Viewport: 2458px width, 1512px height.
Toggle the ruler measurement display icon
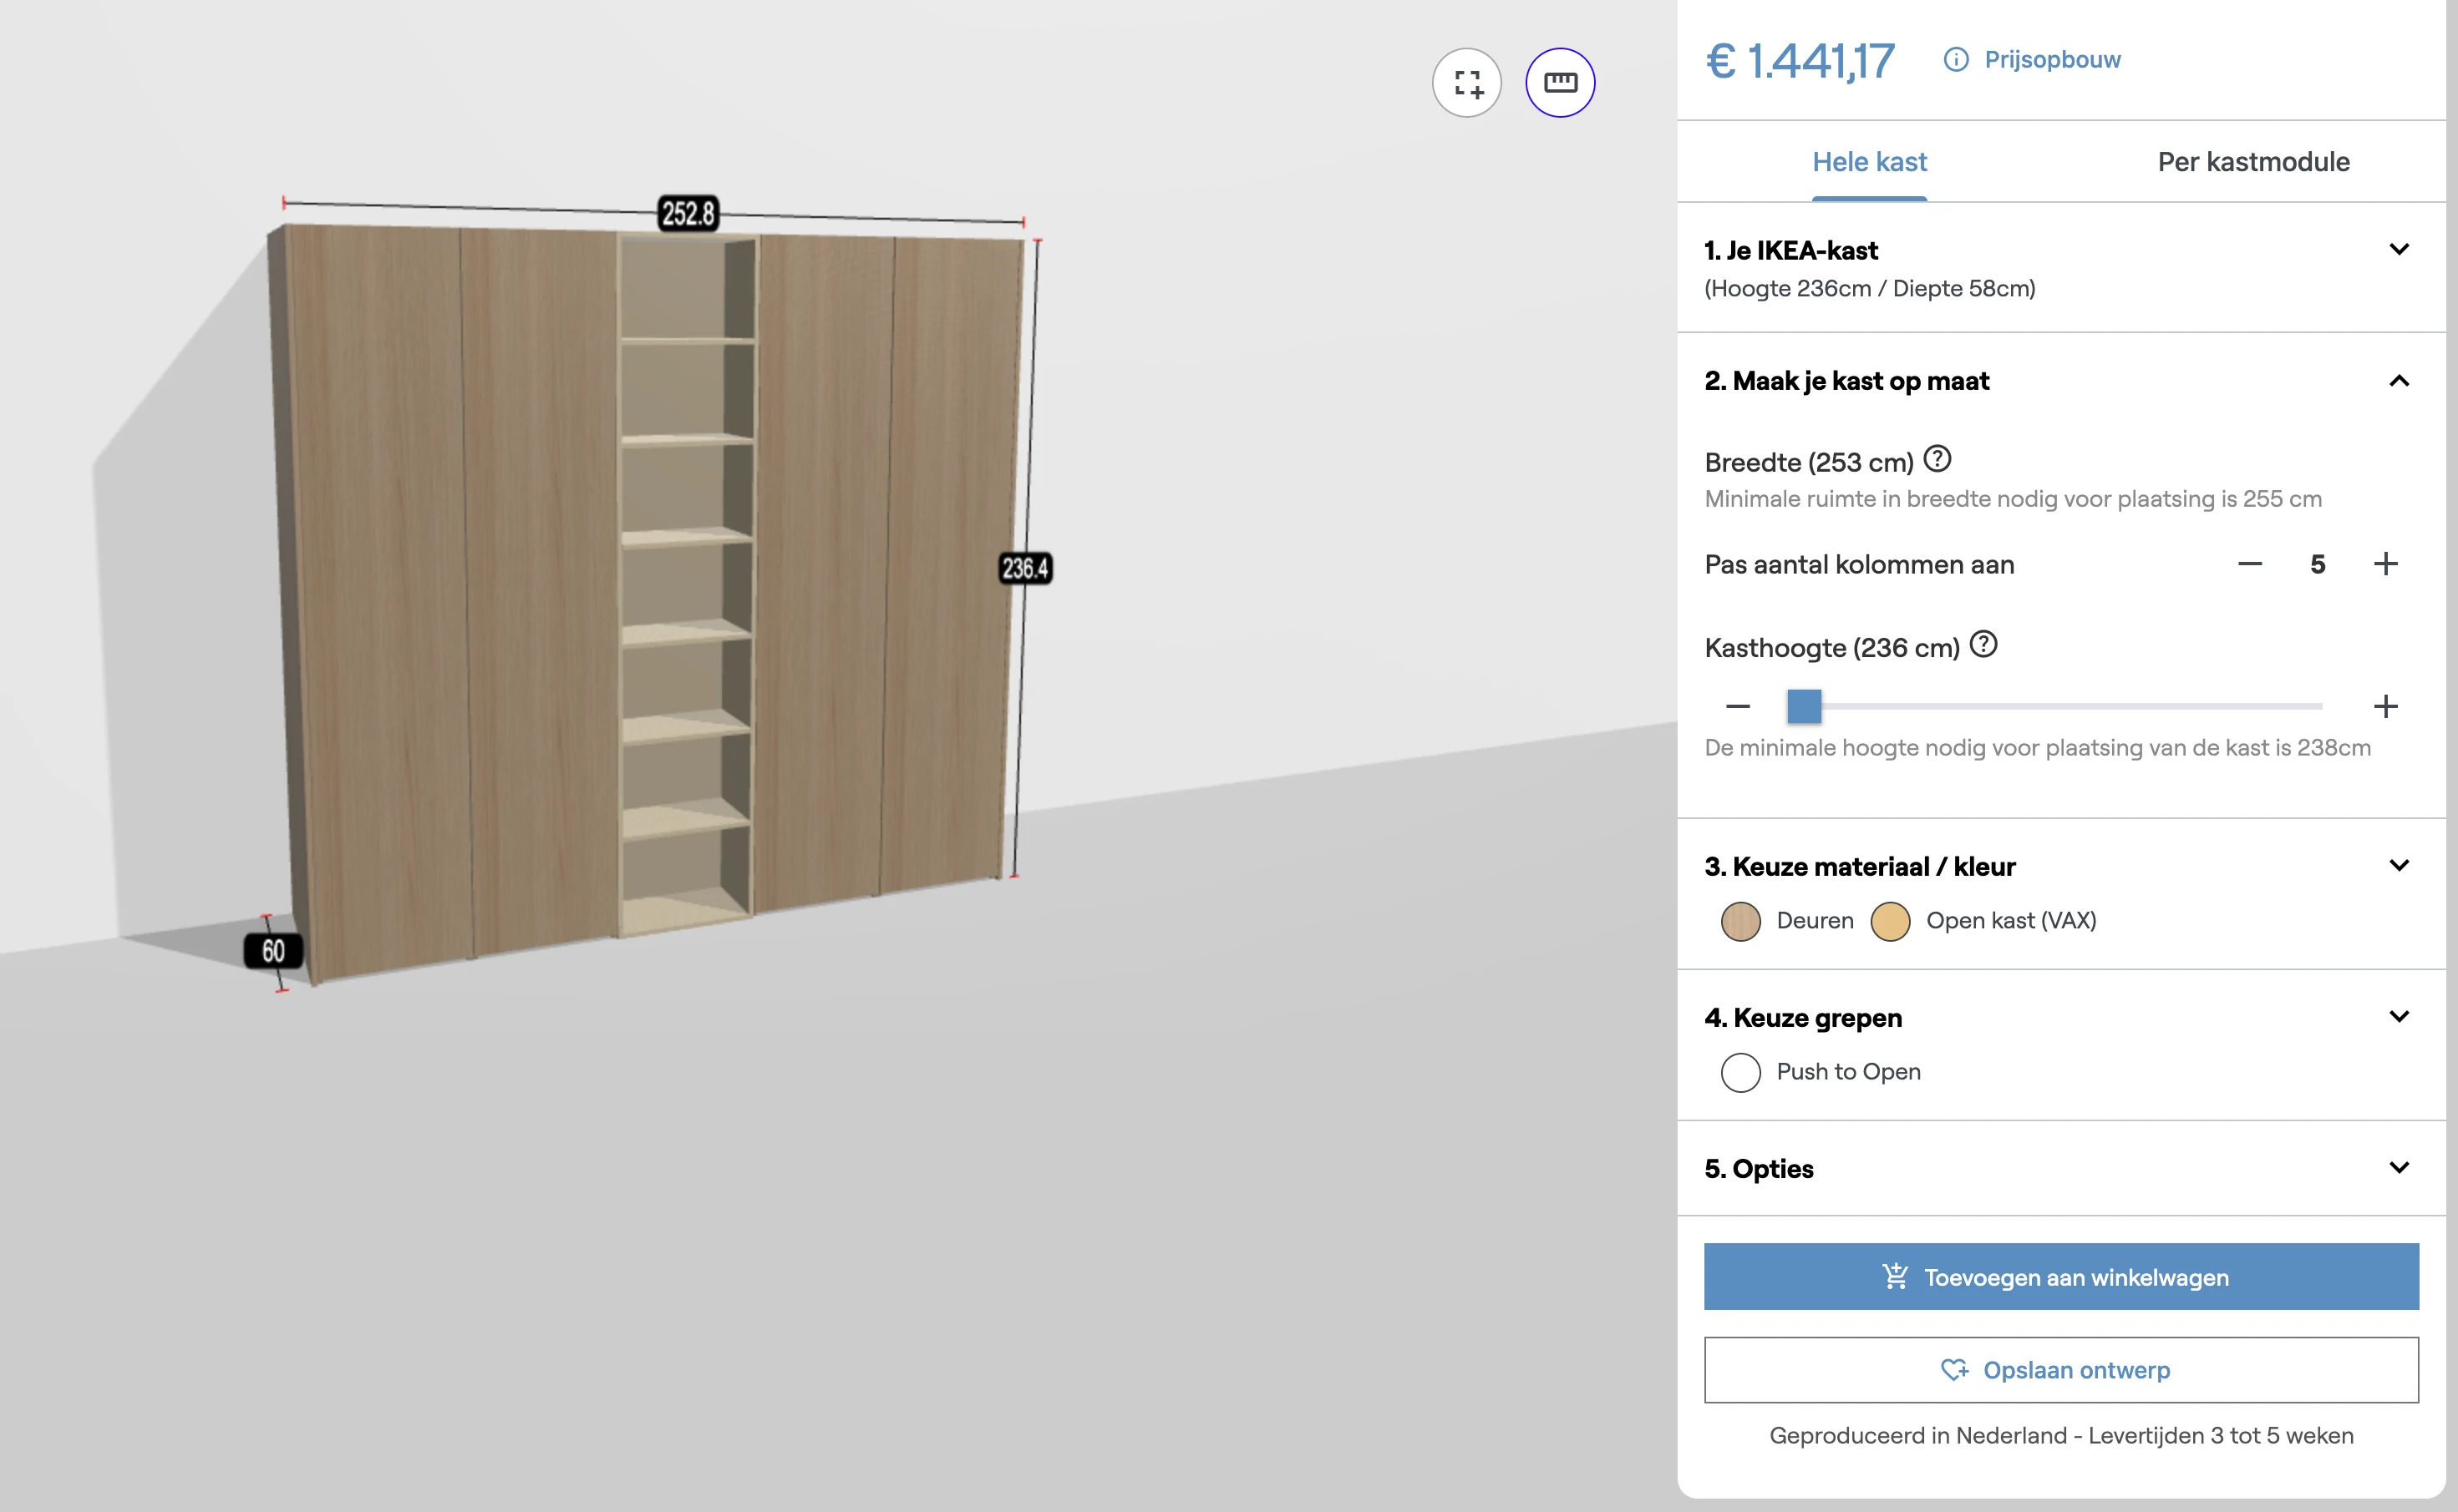tap(1560, 83)
